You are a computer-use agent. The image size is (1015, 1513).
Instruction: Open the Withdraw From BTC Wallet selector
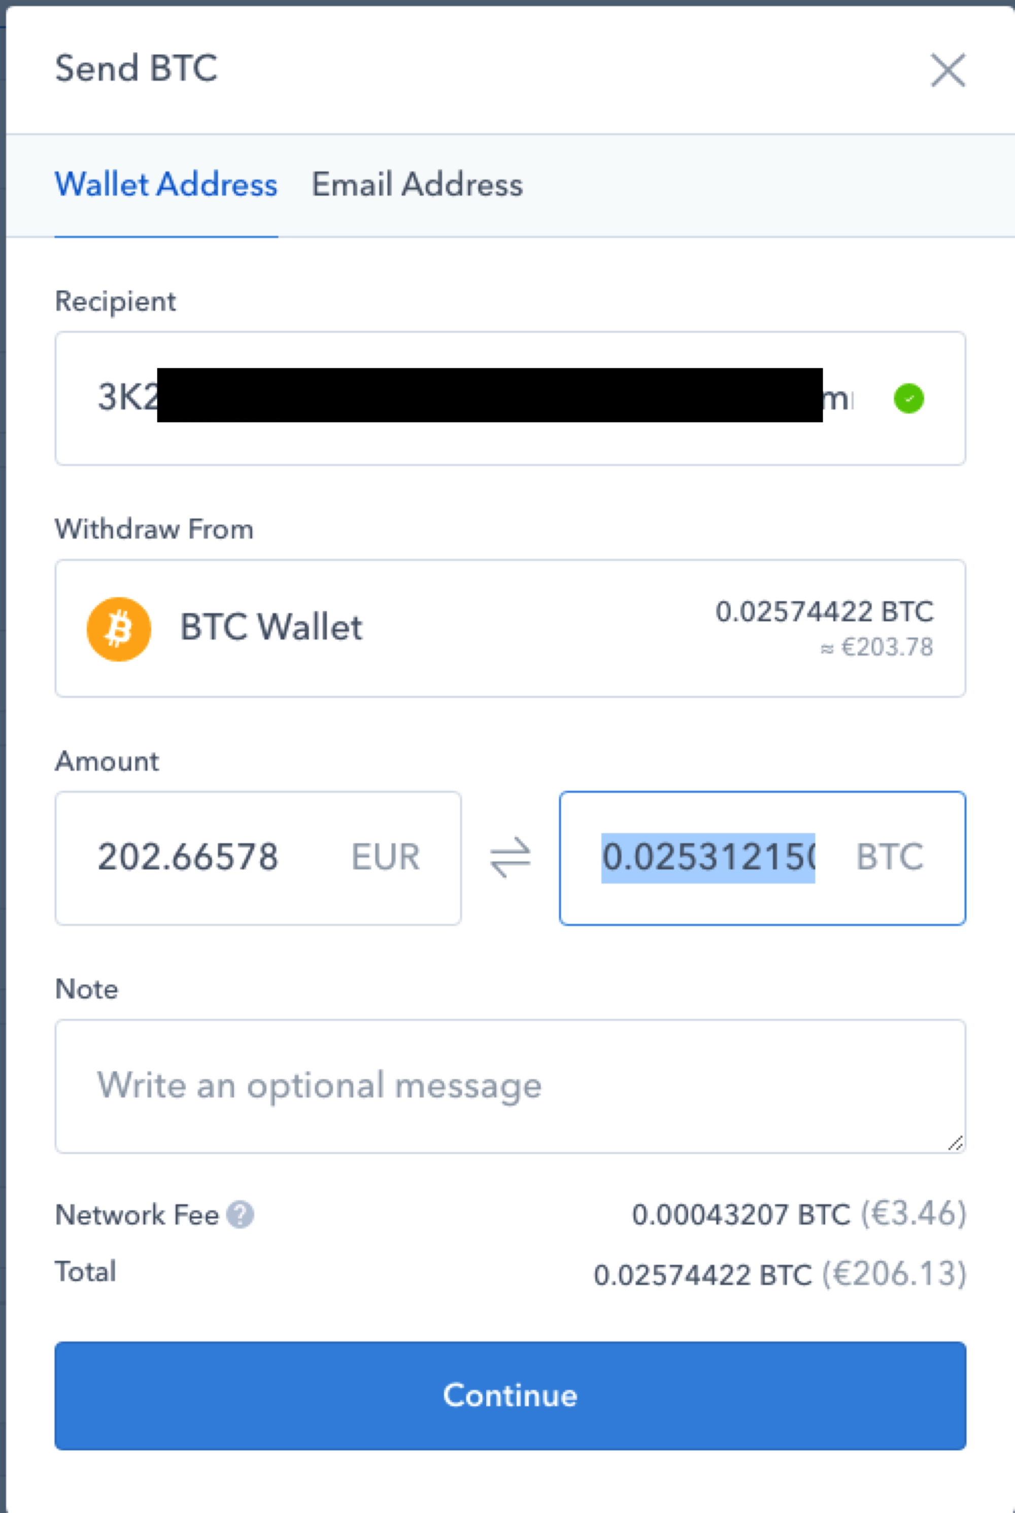tap(510, 628)
